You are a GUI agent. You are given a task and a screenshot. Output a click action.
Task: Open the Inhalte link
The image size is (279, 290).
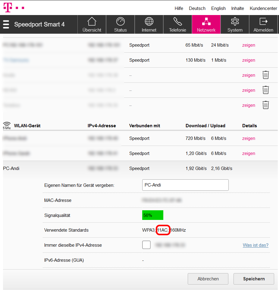click(x=237, y=8)
